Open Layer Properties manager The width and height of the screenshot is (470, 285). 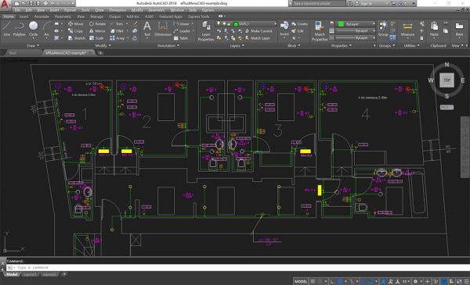[x=206, y=31]
